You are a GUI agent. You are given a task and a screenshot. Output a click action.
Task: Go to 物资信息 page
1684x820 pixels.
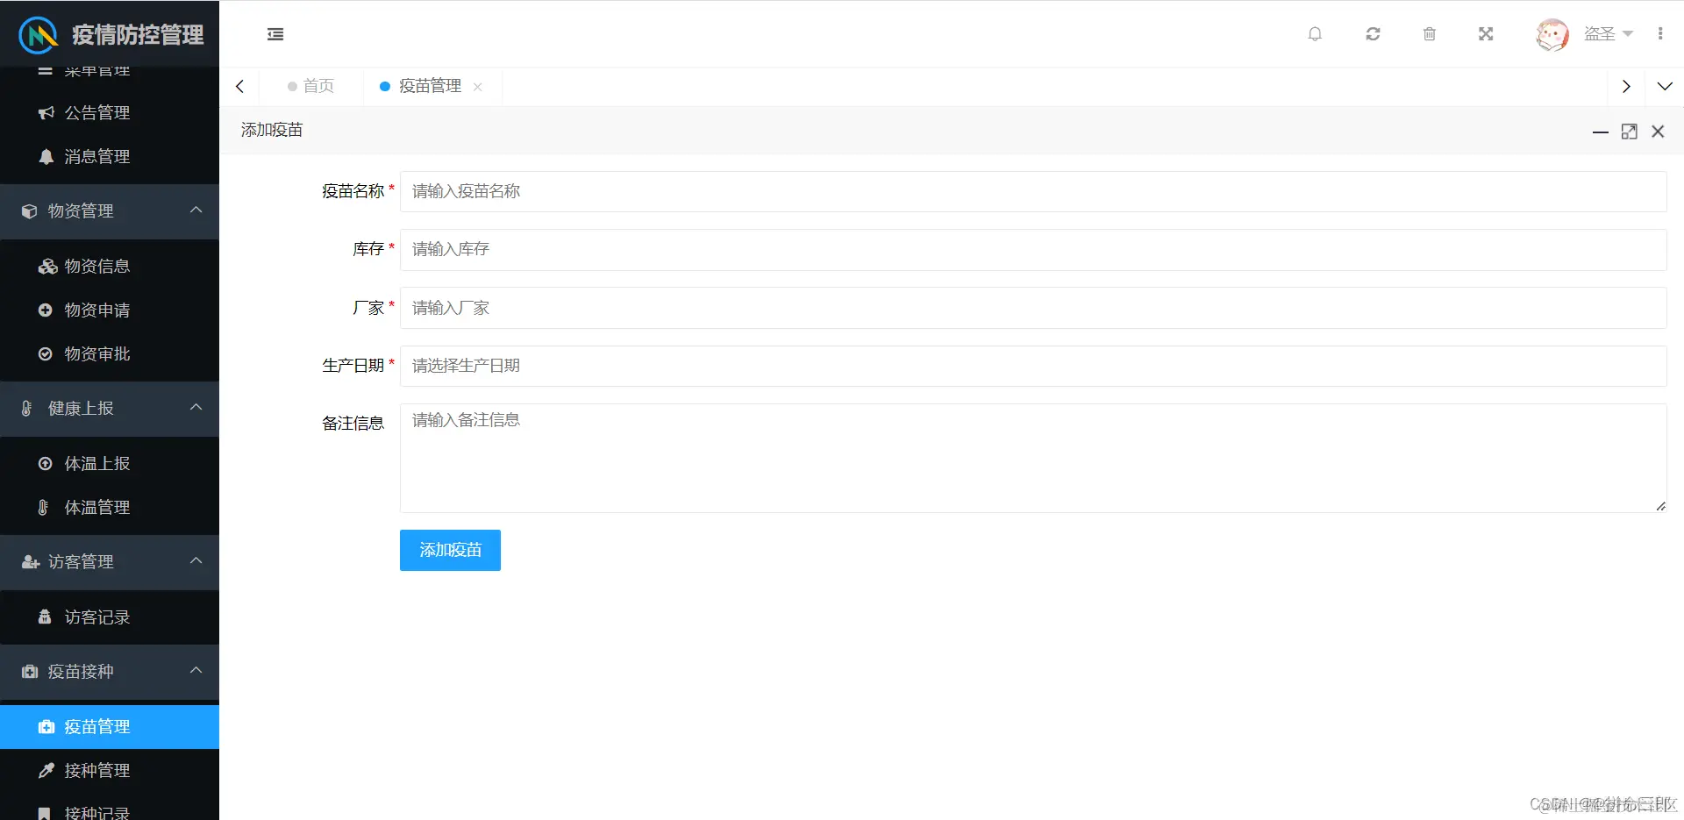[x=110, y=266]
